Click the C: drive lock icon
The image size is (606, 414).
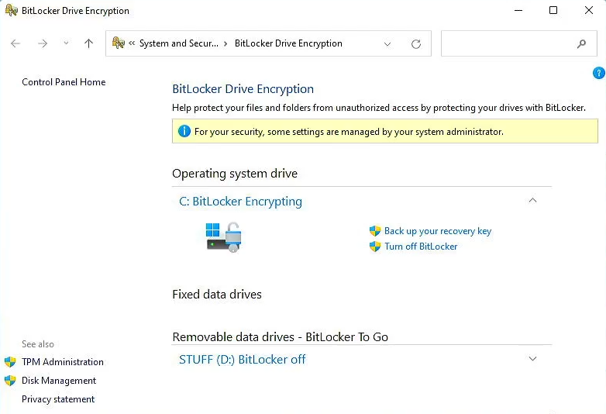224,237
